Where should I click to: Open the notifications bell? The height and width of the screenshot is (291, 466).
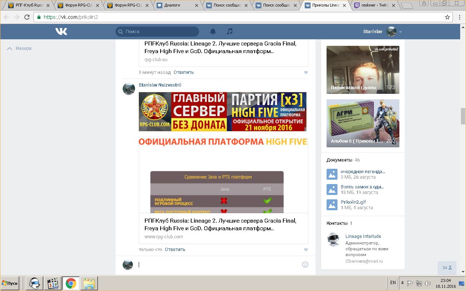[x=213, y=32]
